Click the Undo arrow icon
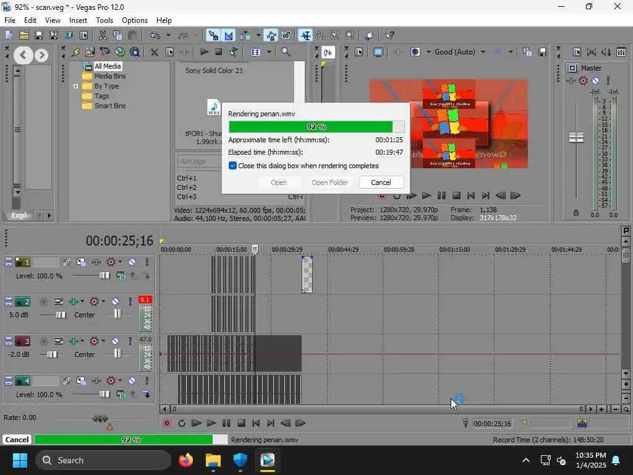The height and width of the screenshot is (475, 633). [155, 35]
